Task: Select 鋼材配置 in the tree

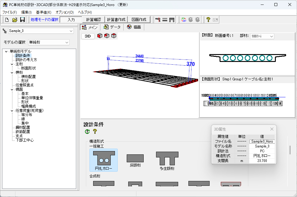Action: point(23,128)
